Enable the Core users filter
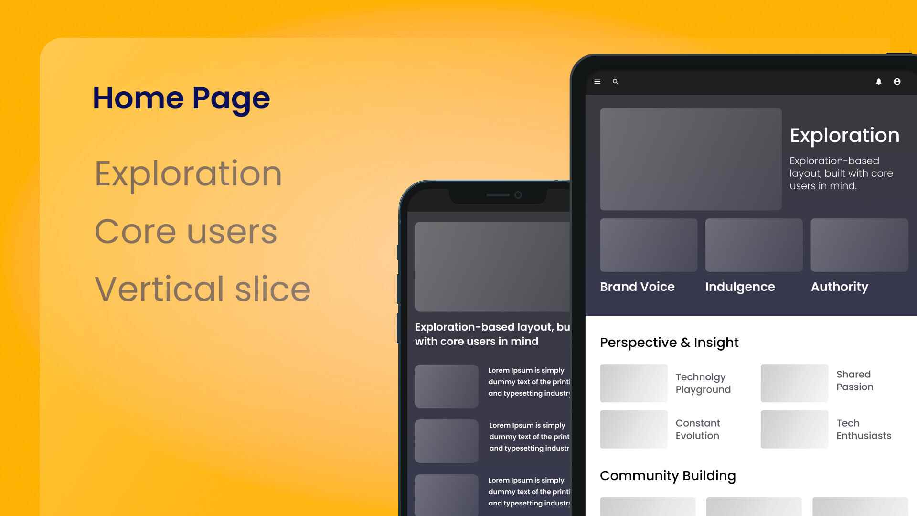The height and width of the screenshot is (516, 917). (x=186, y=230)
